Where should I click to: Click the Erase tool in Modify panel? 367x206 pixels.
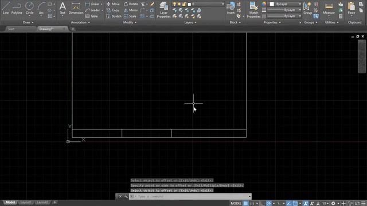pyautogui.click(x=152, y=4)
